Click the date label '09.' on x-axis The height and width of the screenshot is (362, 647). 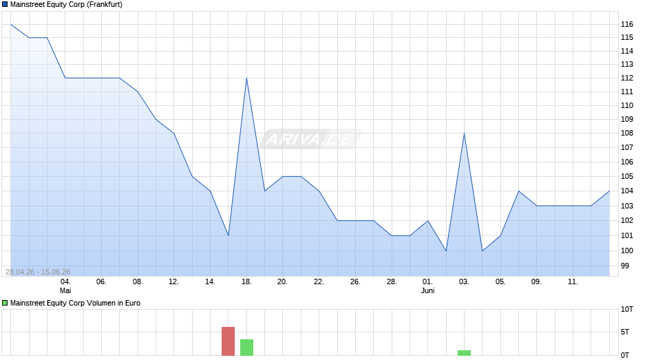tap(536, 282)
